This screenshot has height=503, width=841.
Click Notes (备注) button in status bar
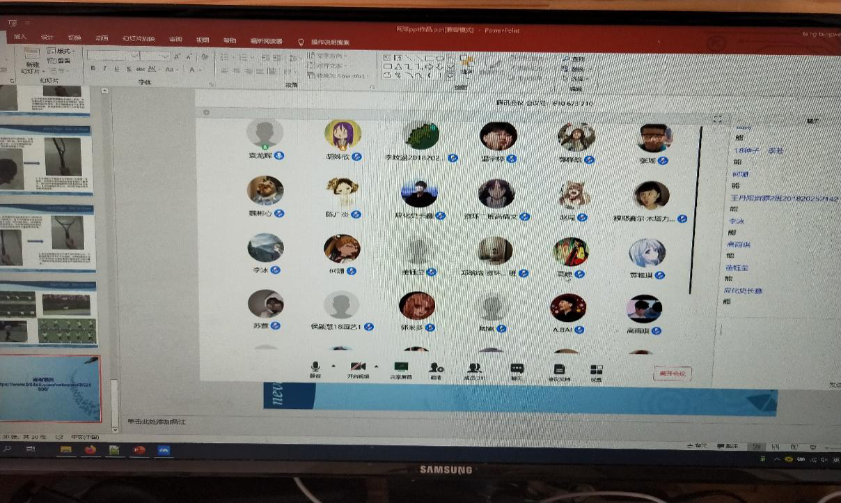(697, 446)
